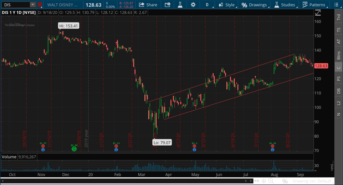Click the red clipboard link icon beside symbol
Screen dimensions: 343x185
click(x=40, y=5)
